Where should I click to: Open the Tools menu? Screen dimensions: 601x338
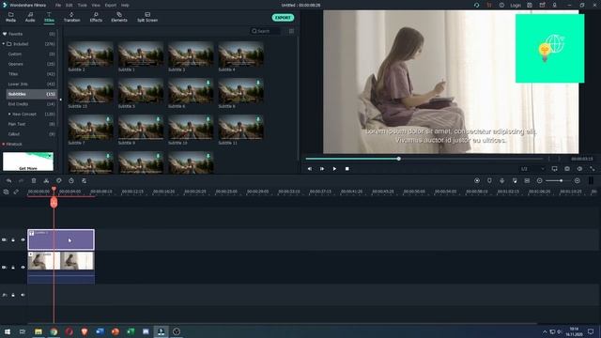[82, 6]
